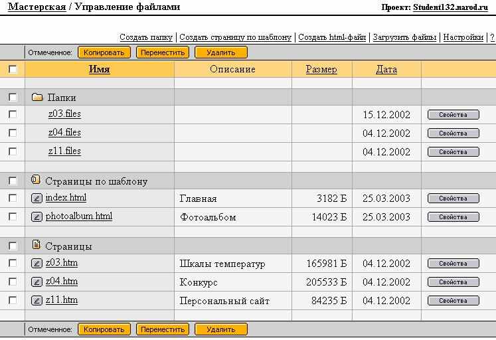This screenshot has height=340, width=496.
Task: Tick the z03.htm checkbox
Action: (x=13, y=263)
